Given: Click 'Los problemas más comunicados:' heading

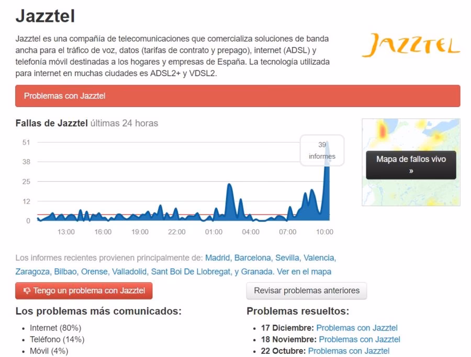Looking at the screenshot, I should click(x=98, y=311).
